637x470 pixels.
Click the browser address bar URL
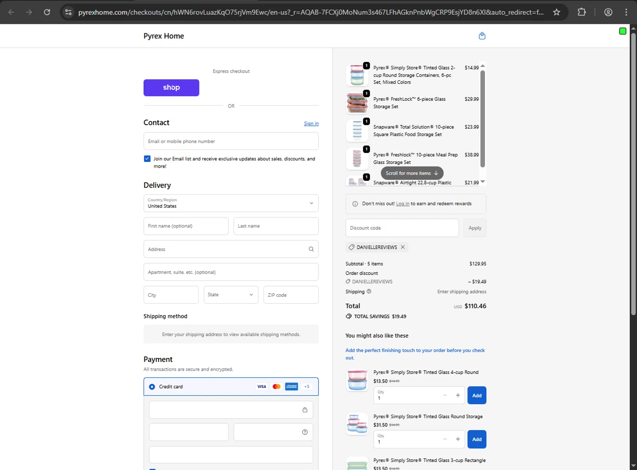[311, 12]
